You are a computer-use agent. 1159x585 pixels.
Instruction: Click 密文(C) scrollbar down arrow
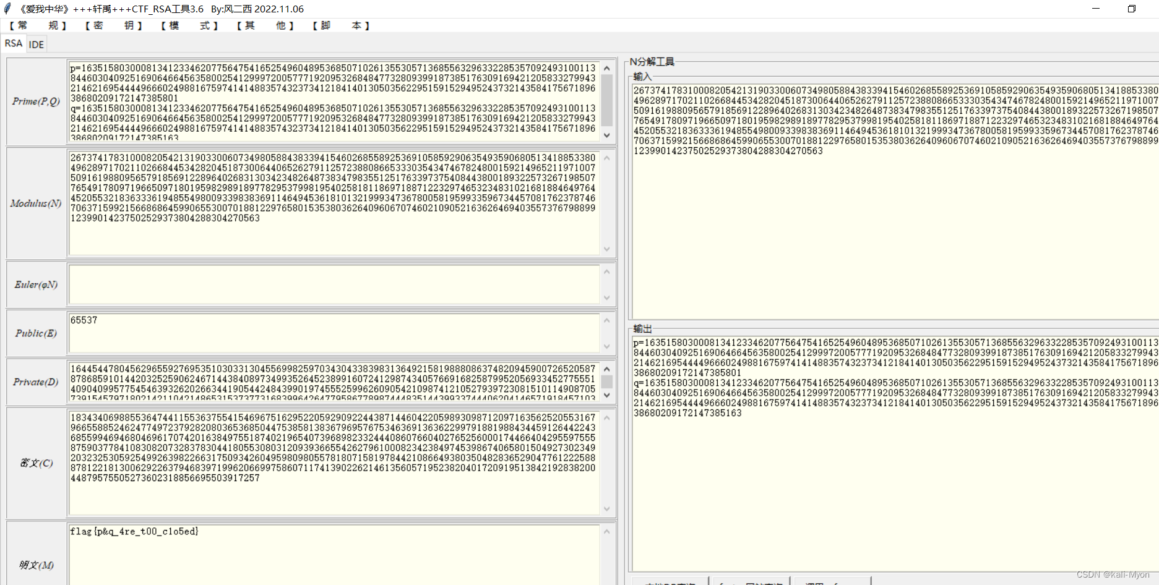point(607,508)
